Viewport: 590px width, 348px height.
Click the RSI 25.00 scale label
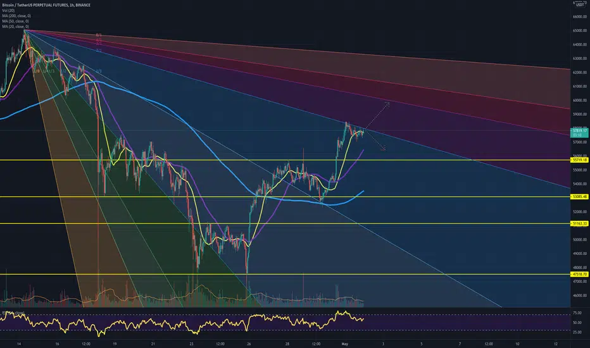(577, 333)
